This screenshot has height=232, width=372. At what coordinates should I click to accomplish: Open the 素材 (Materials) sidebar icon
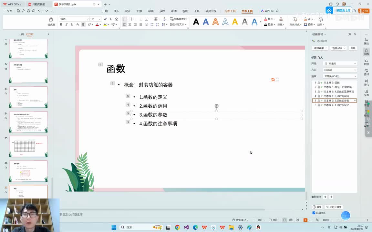[x=366, y=72]
